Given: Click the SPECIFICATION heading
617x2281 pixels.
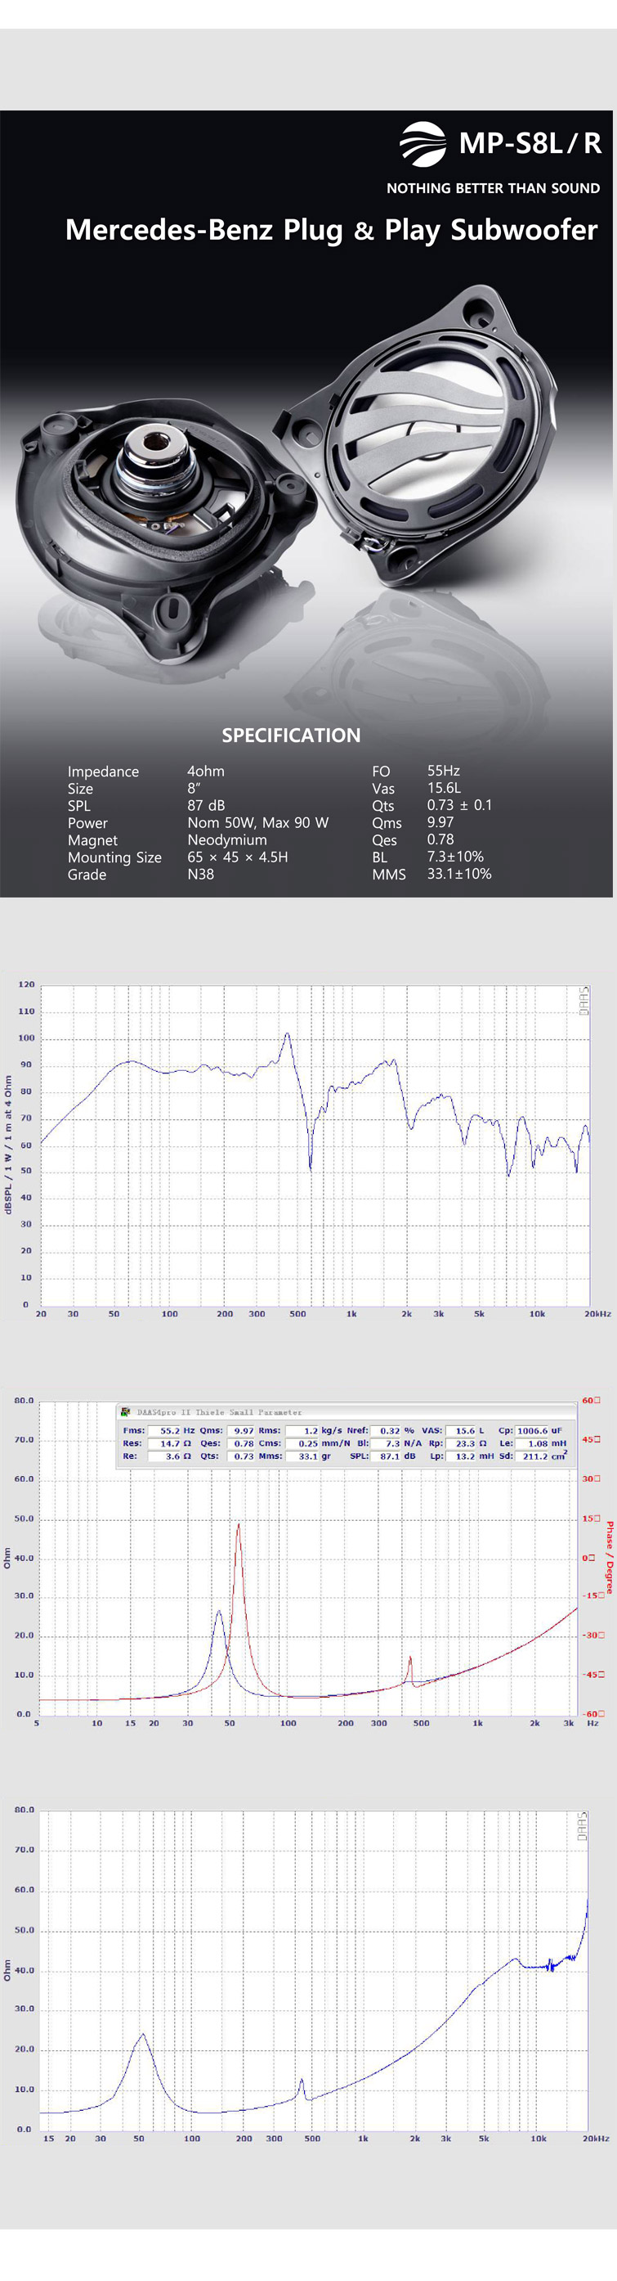Looking at the screenshot, I should [x=291, y=735].
